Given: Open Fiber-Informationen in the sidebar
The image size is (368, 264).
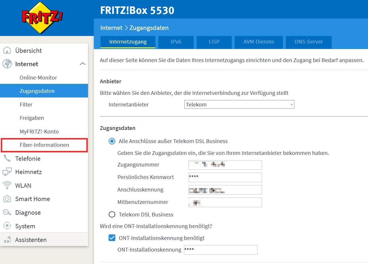Looking at the screenshot, I should point(44,145).
